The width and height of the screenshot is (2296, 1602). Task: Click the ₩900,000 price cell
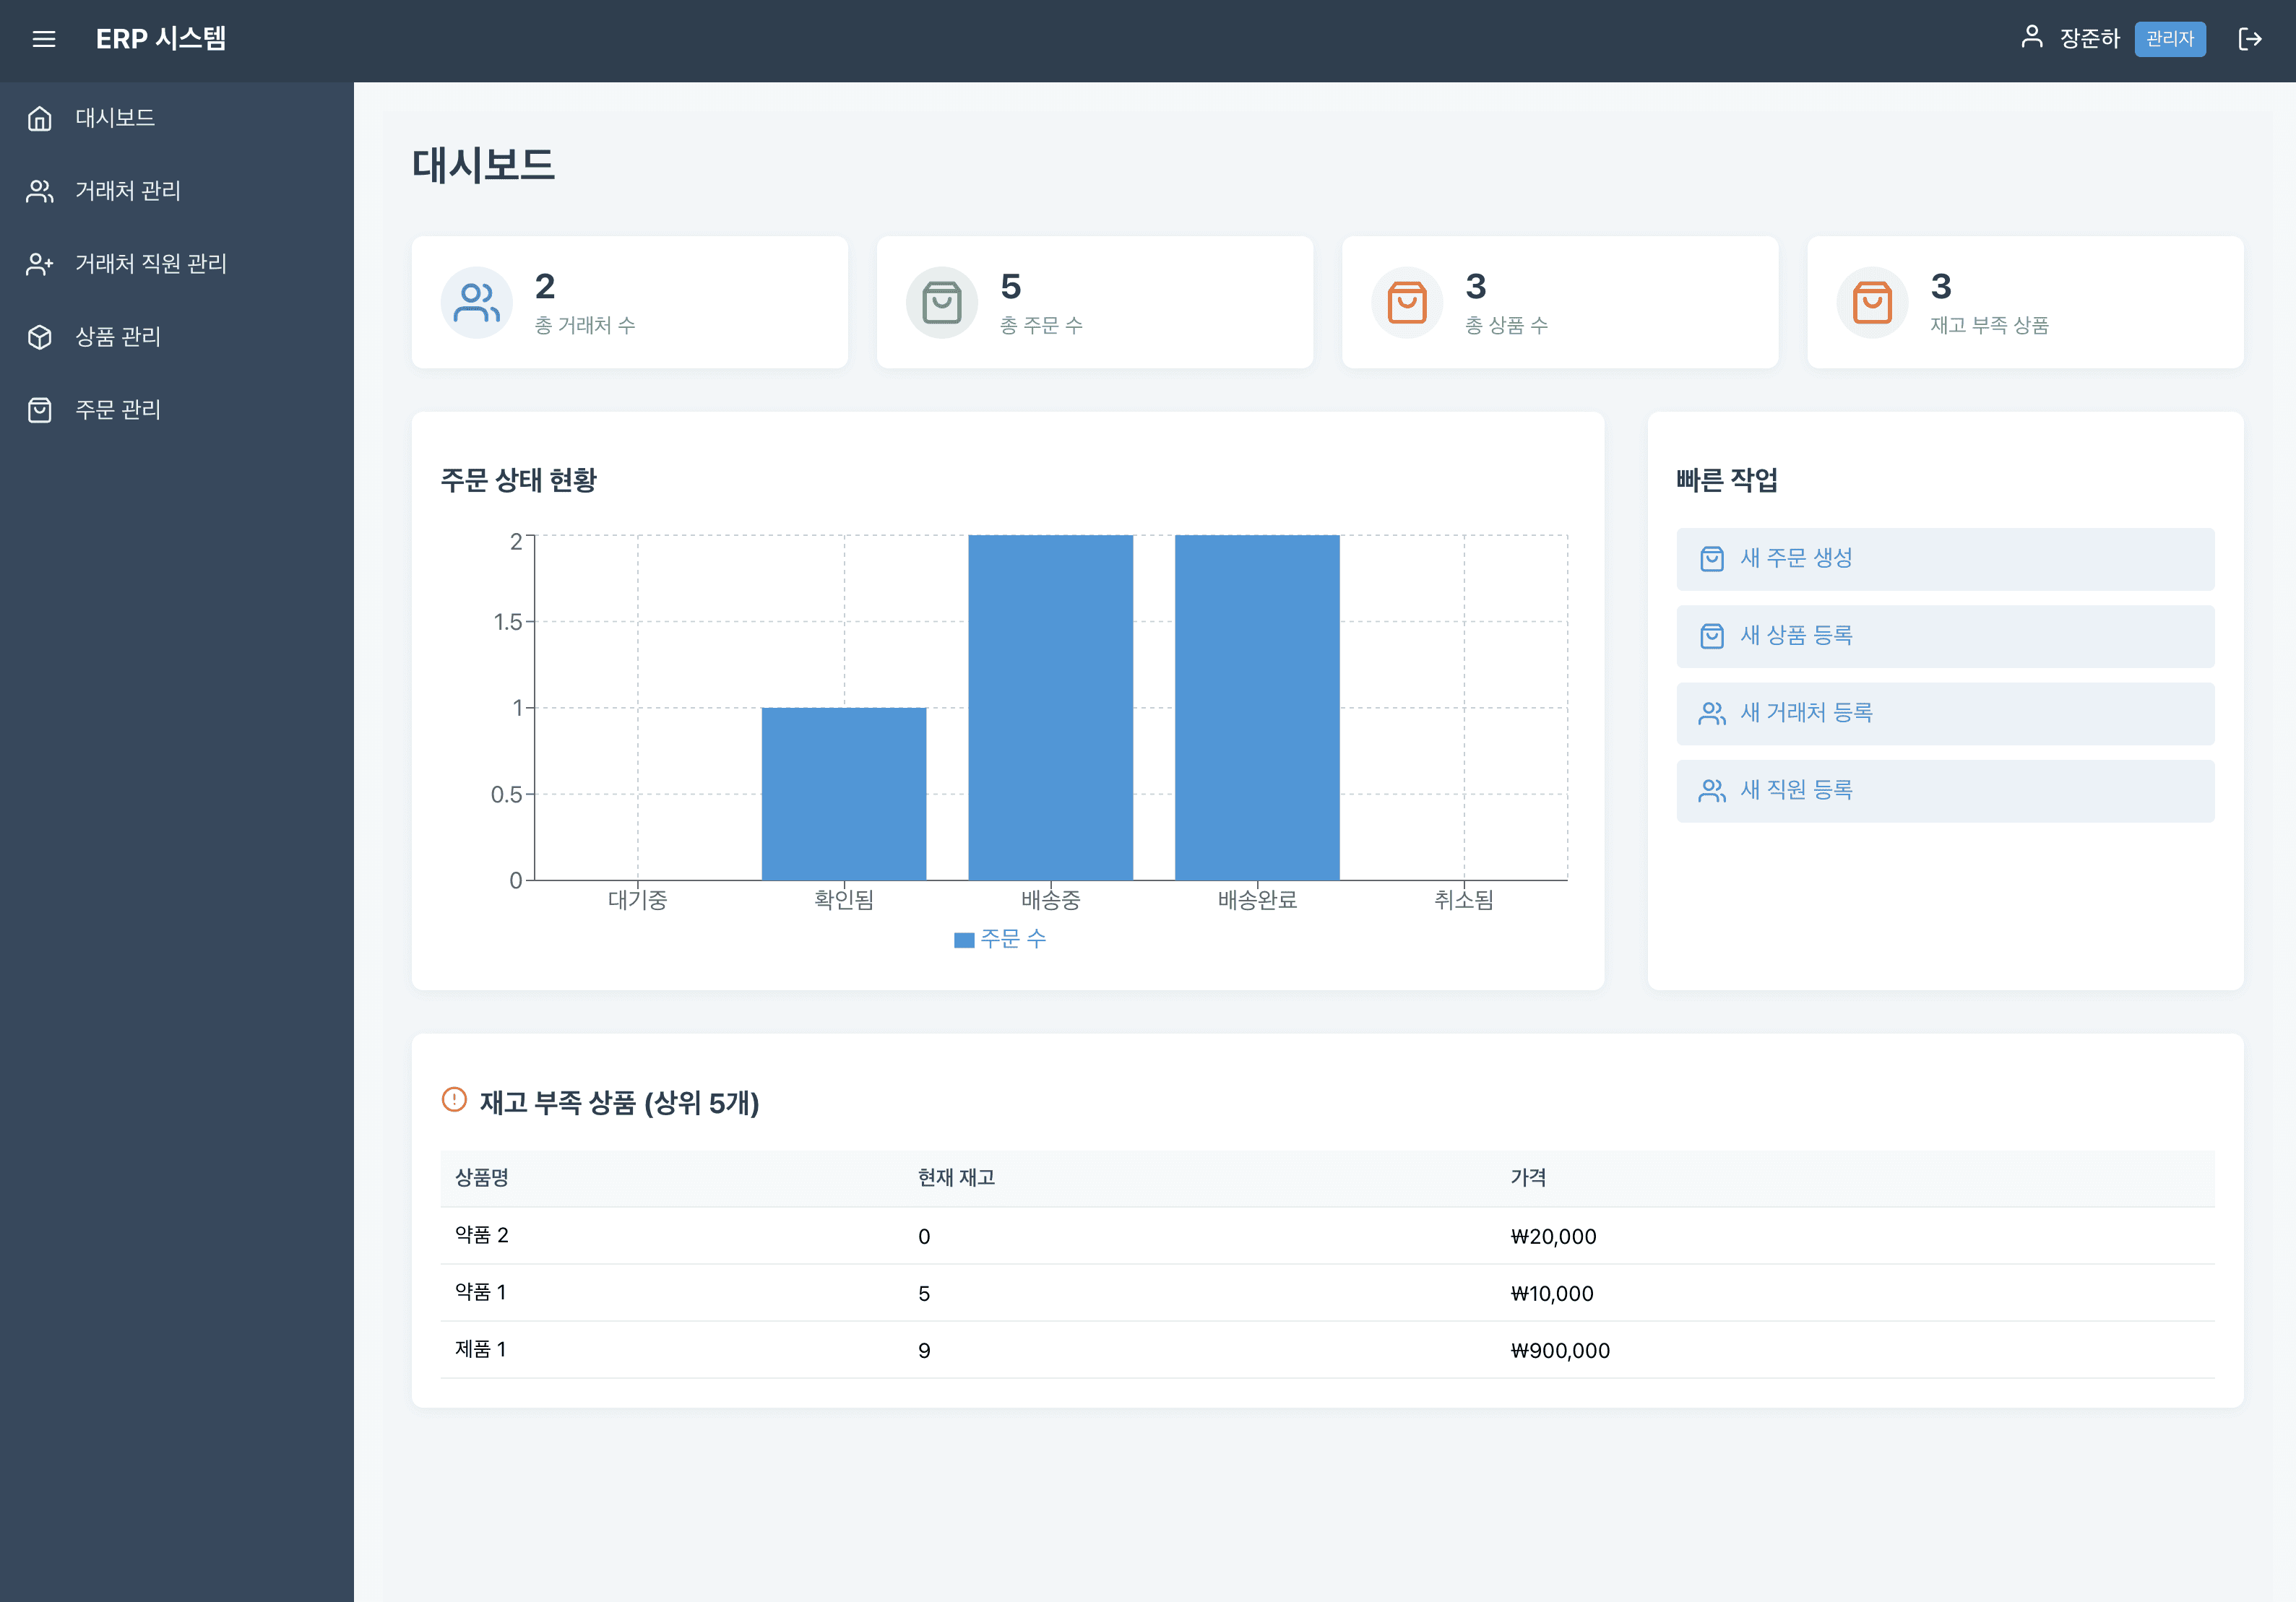tap(1560, 1350)
